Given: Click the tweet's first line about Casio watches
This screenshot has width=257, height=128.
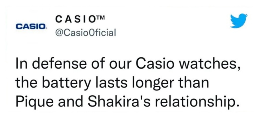Looking at the screenshot, I should pyautogui.click(x=128, y=63).
